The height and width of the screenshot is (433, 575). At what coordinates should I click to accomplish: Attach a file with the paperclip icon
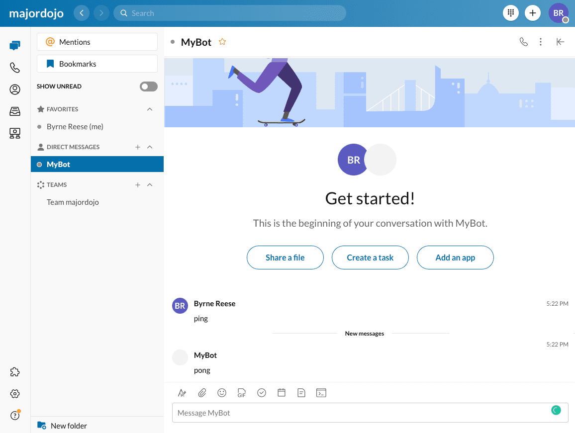coord(202,393)
